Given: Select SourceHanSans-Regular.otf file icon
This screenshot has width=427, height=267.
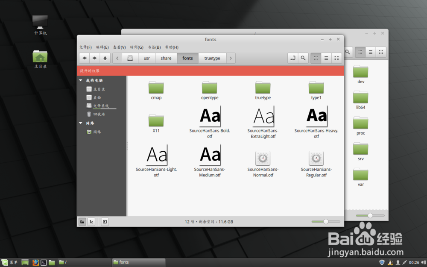Looking at the screenshot, I should (316, 158).
